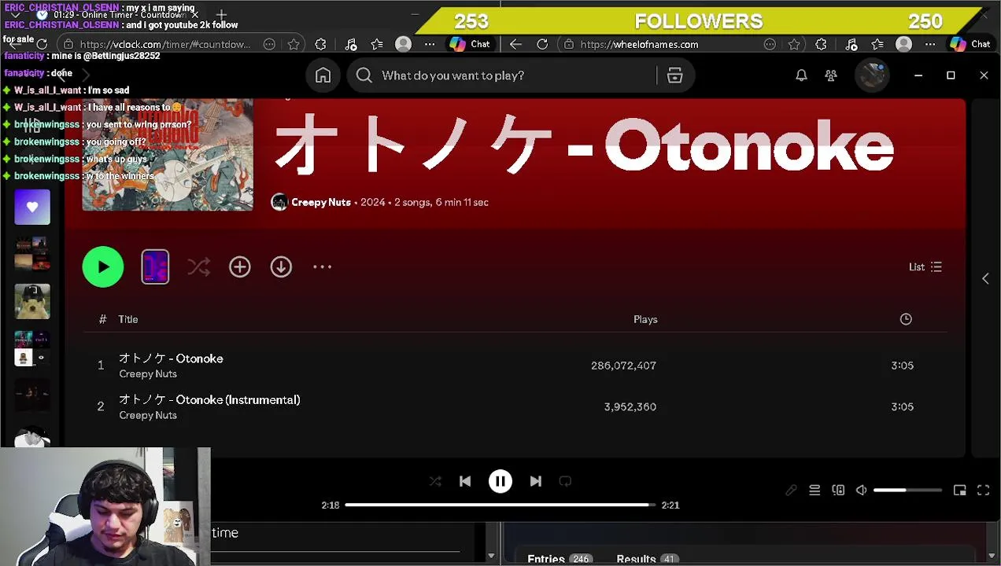Open Spotify notifications bell
The image size is (1001, 566).
pyautogui.click(x=801, y=75)
